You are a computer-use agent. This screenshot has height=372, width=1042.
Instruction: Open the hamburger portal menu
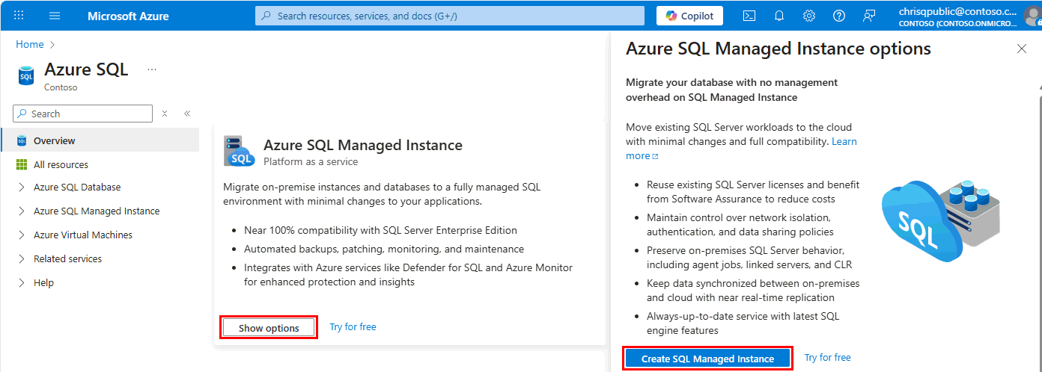pyautogui.click(x=55, y=16)
